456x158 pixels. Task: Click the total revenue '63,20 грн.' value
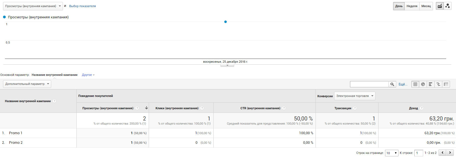441,119
